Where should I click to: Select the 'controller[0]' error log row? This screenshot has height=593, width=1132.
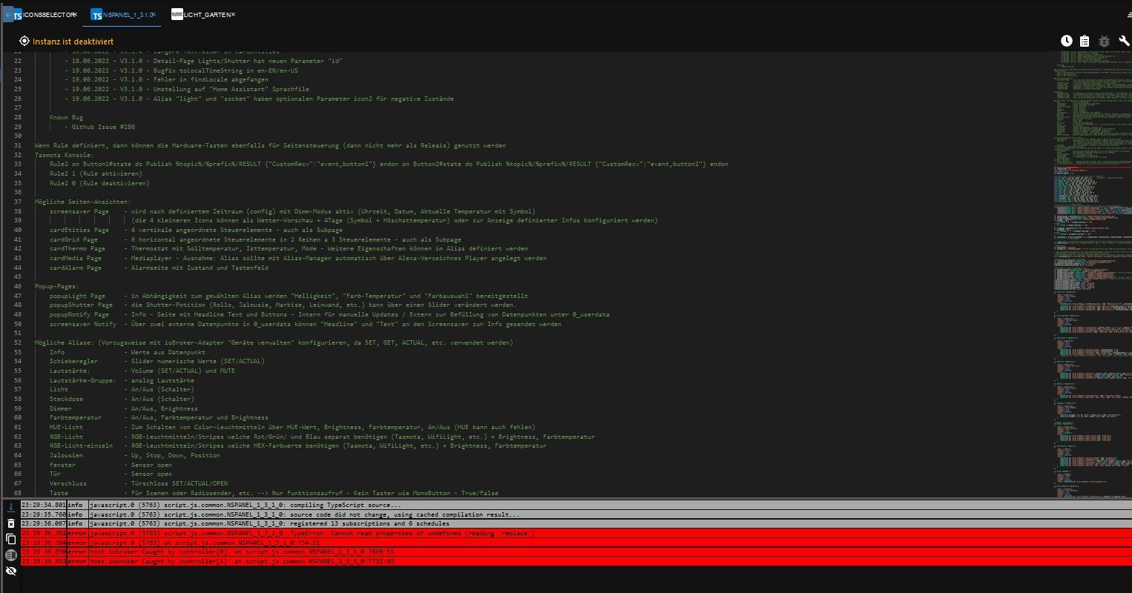pos(576,551)
